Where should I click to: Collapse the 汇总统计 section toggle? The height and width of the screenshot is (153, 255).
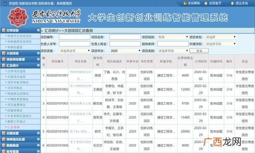[38, 65]
